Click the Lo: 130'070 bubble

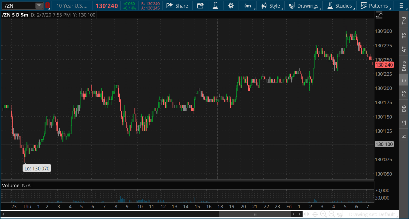pos(37,168)
